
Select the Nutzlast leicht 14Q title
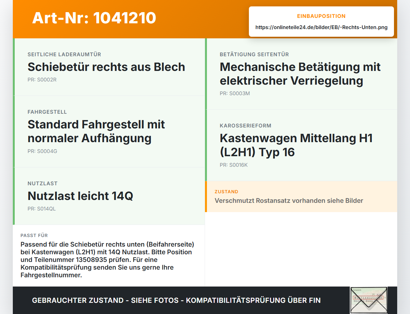(x=80, y=196)
